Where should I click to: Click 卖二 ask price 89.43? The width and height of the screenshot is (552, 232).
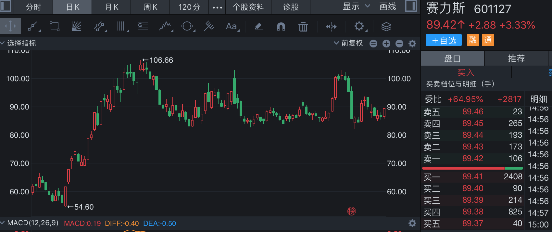click(x=473, y=147)
